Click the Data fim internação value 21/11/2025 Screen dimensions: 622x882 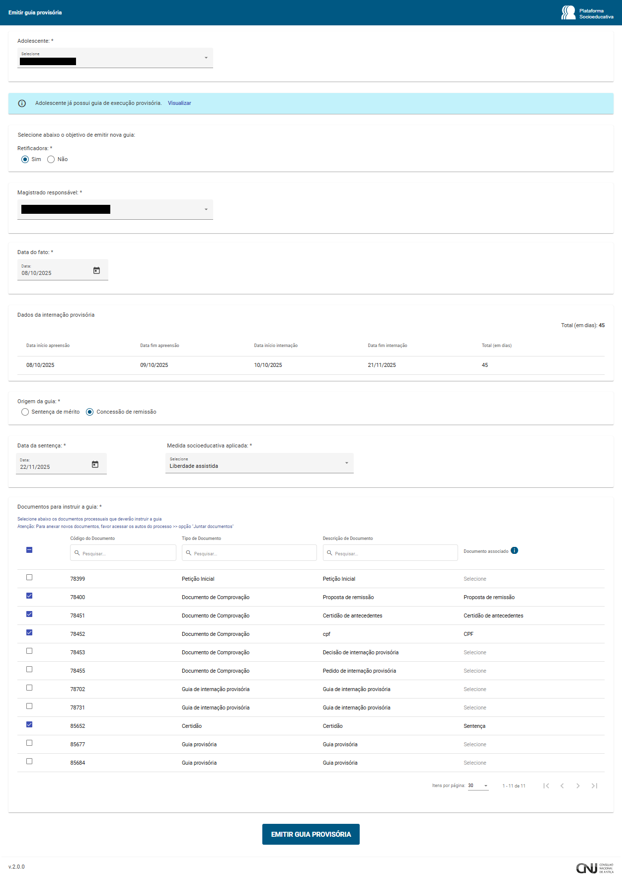click(382, 365)
